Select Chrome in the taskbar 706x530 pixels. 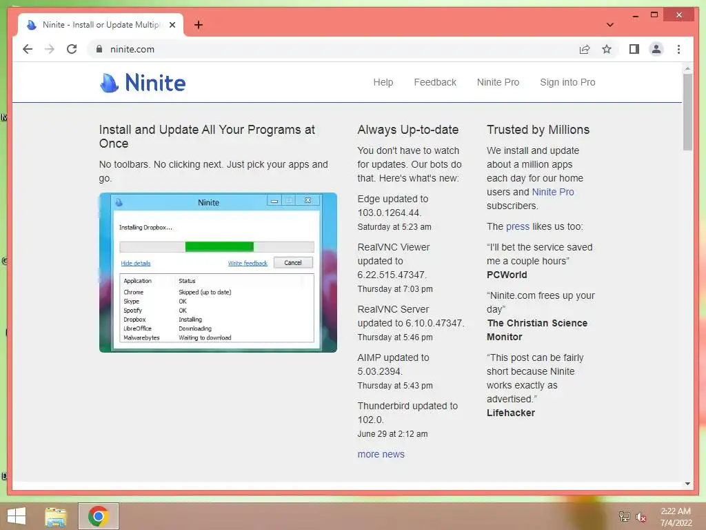tap(98, 516)
